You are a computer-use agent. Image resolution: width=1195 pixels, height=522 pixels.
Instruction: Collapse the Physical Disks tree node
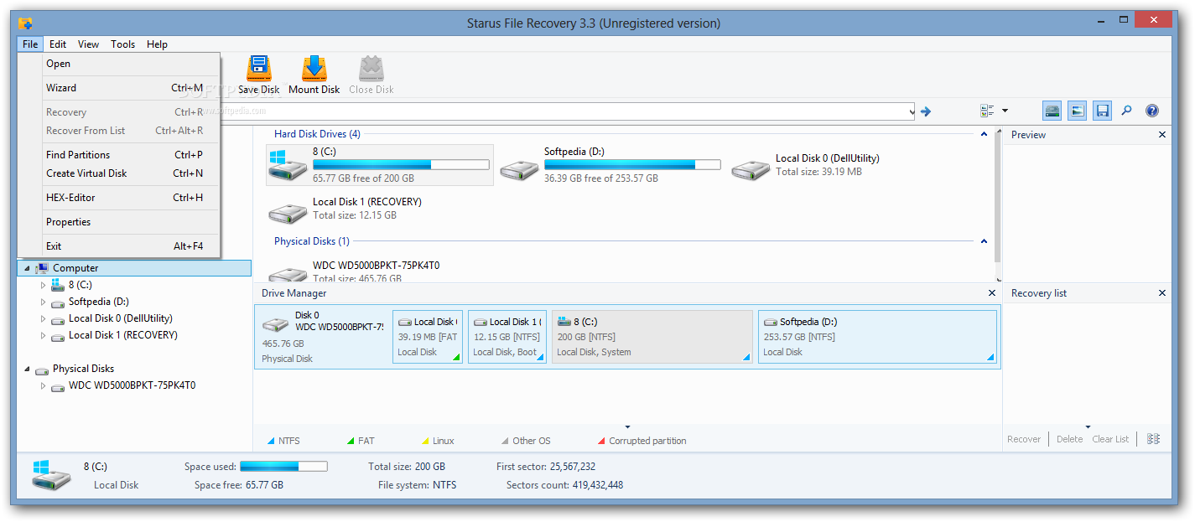click(x=27, y=370)
